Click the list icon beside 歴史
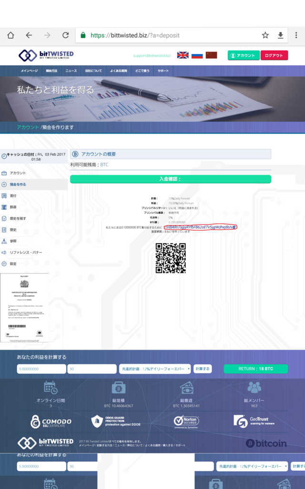Image resolution: width=305 pixels, height=489 pixels. coord(4,230)
